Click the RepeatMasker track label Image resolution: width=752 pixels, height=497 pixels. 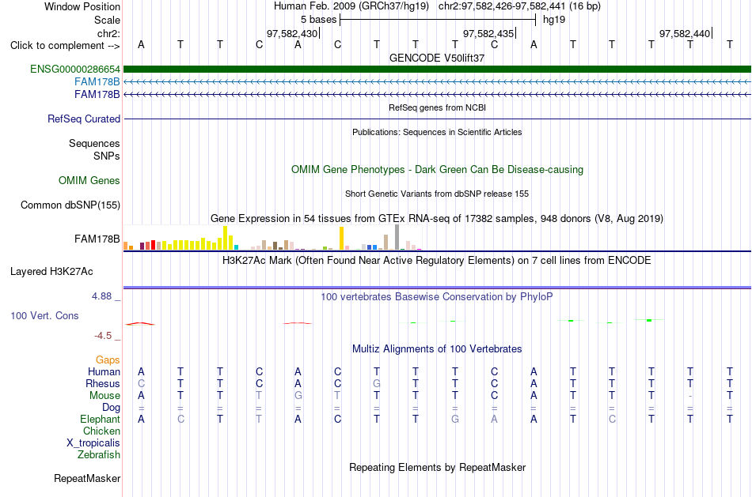tap(87, 478)
